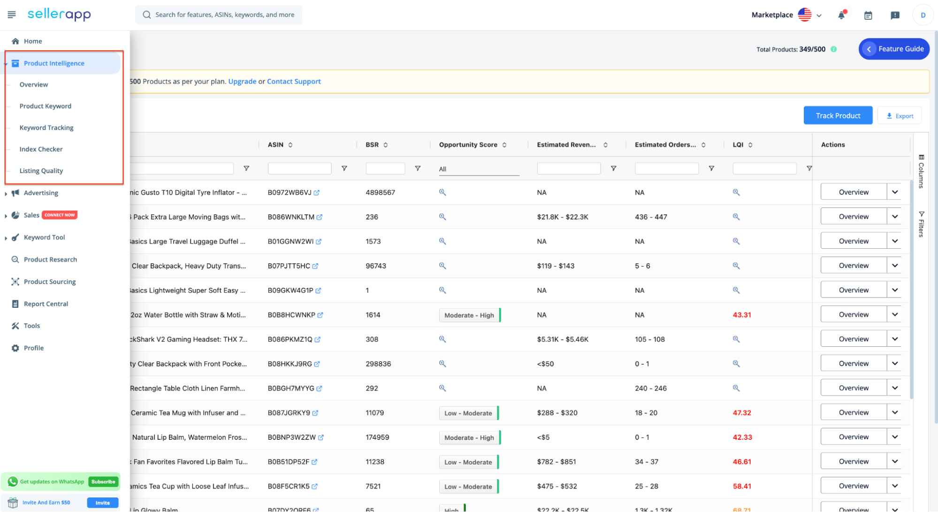This screenshot has height=512, width=938.
Task: Click the Track Product button
Action: pos(838,115)
